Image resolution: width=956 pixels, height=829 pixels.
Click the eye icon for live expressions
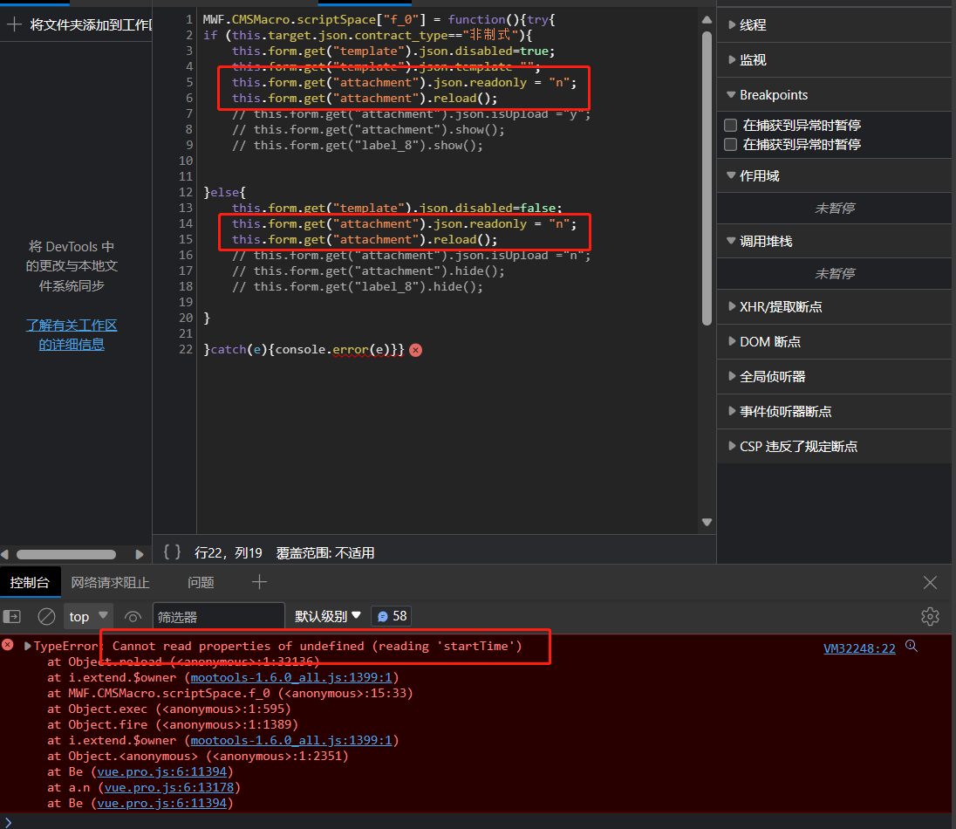133,617
